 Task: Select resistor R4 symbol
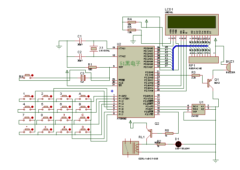[132, 22]
